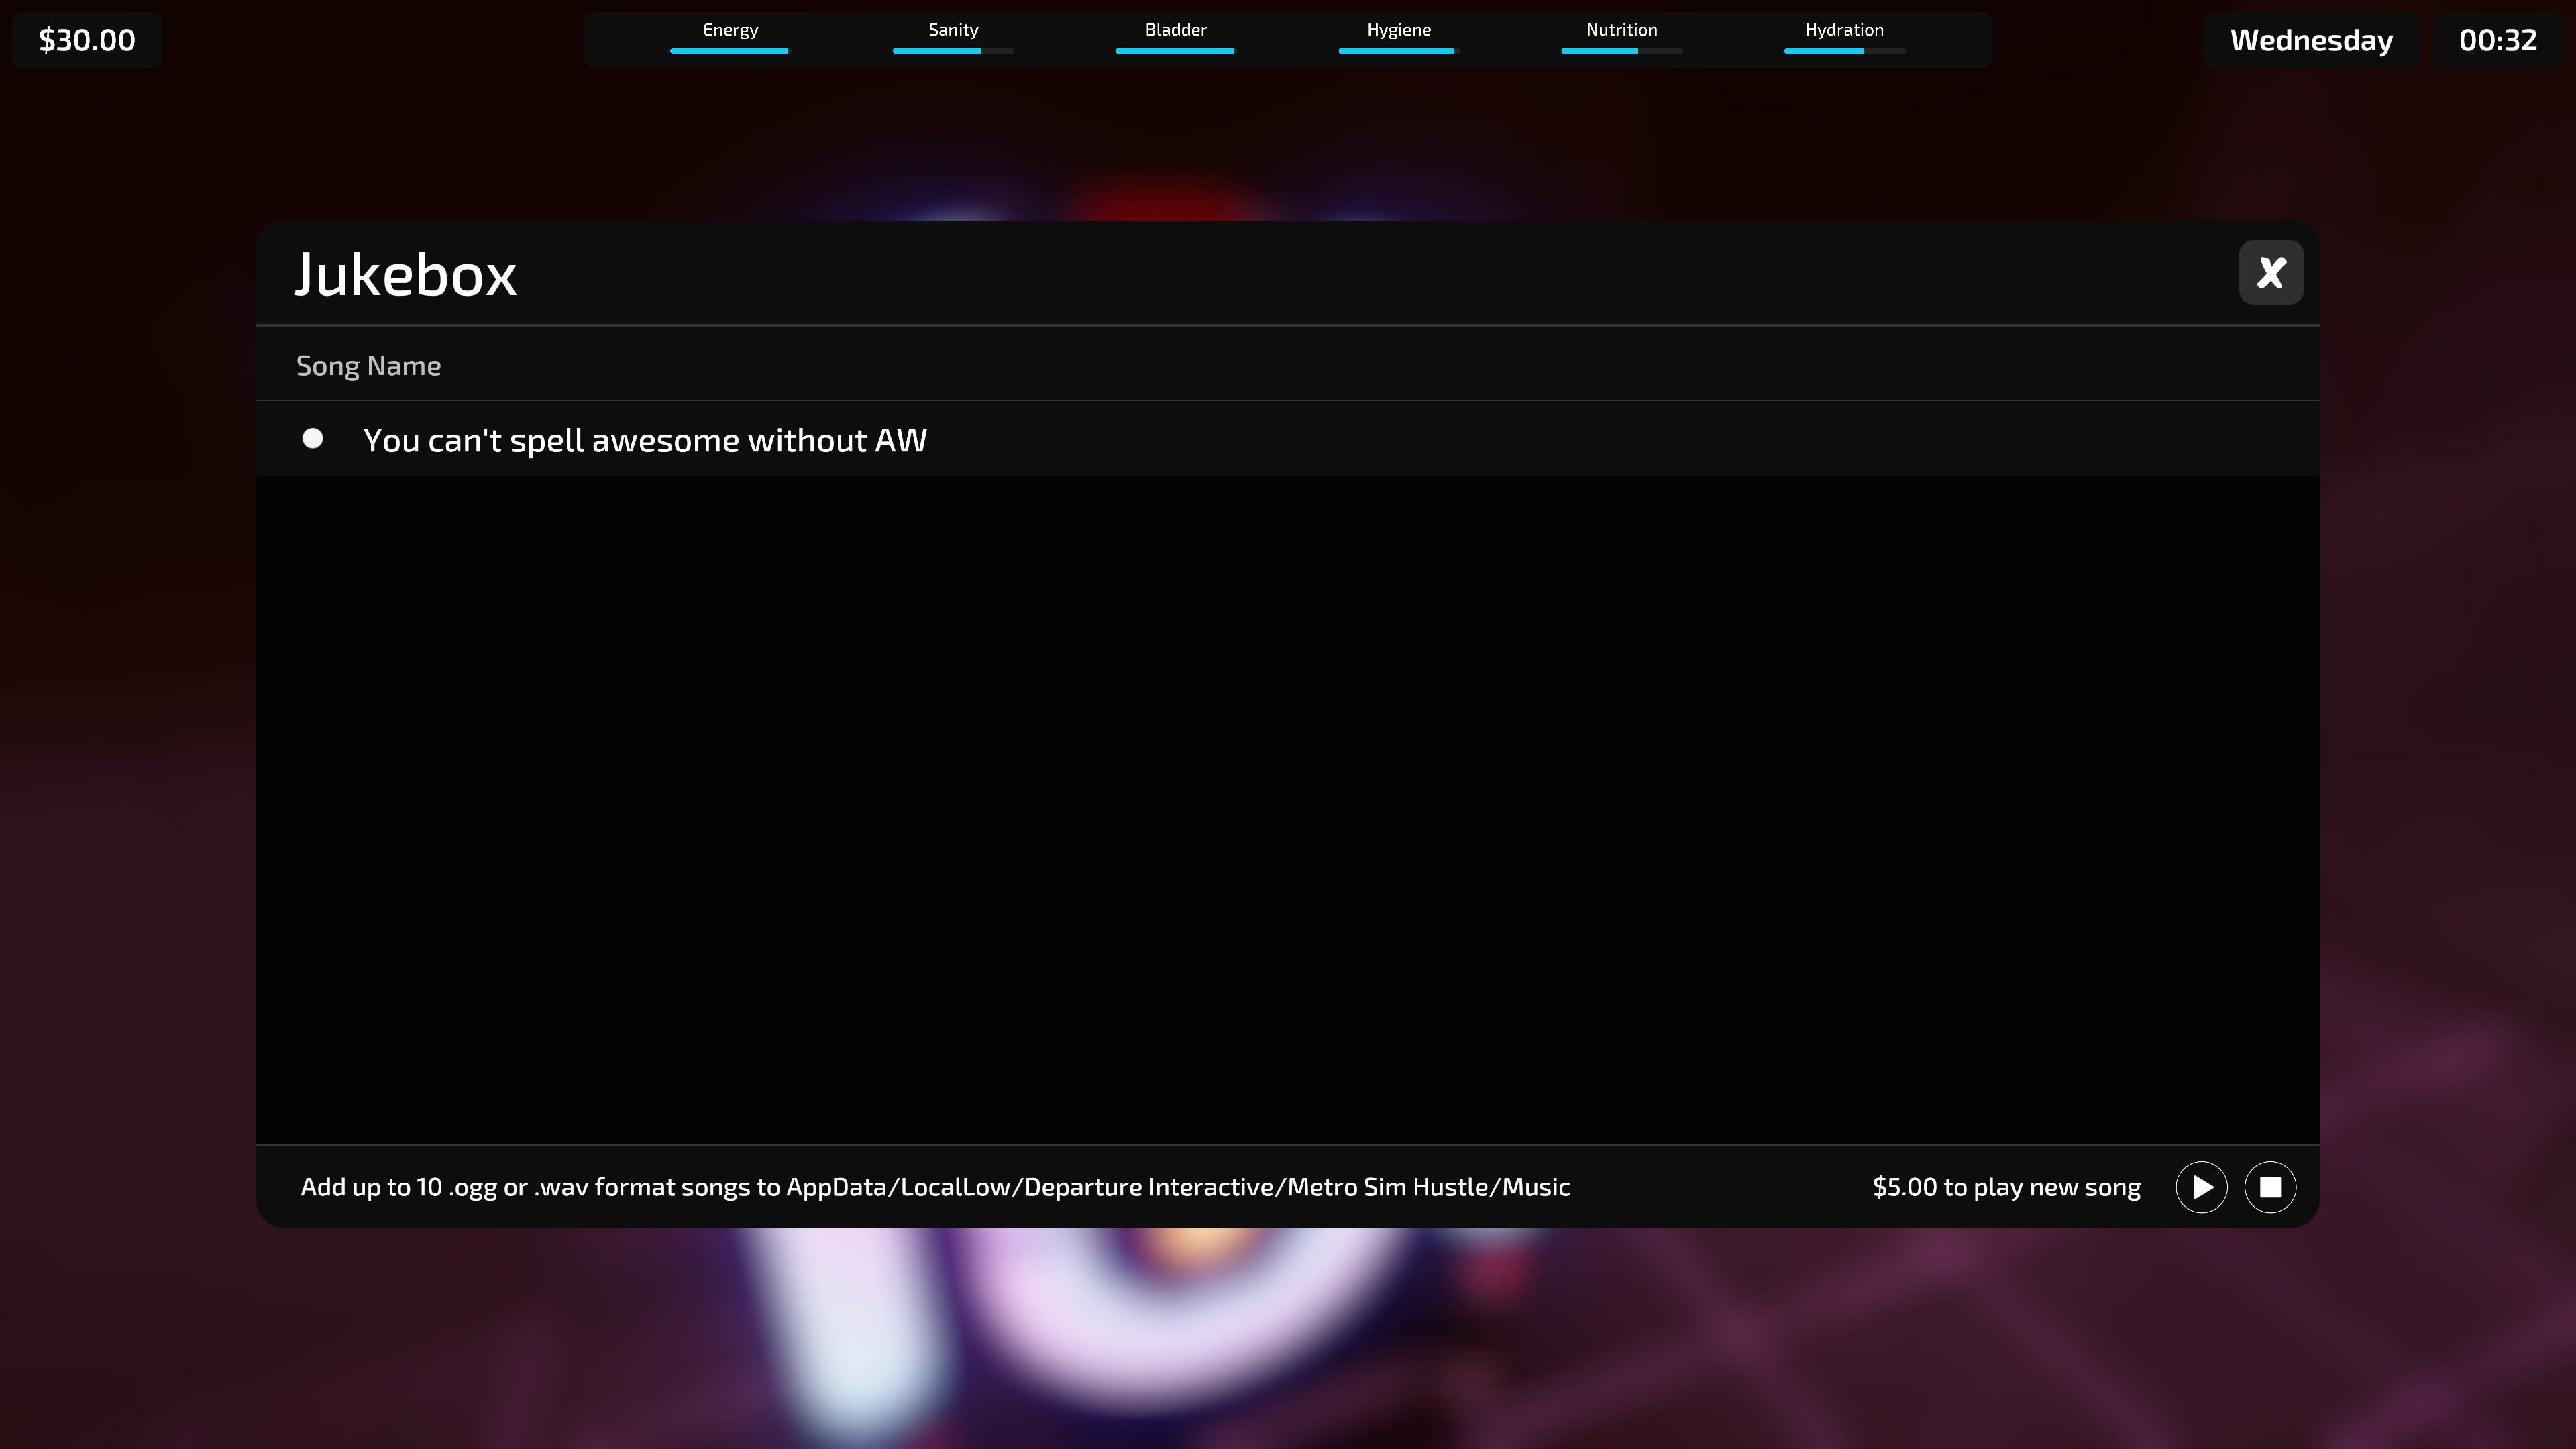Click the Song Name column header
The image size is (2576, 1449).
tap(368, 366)
